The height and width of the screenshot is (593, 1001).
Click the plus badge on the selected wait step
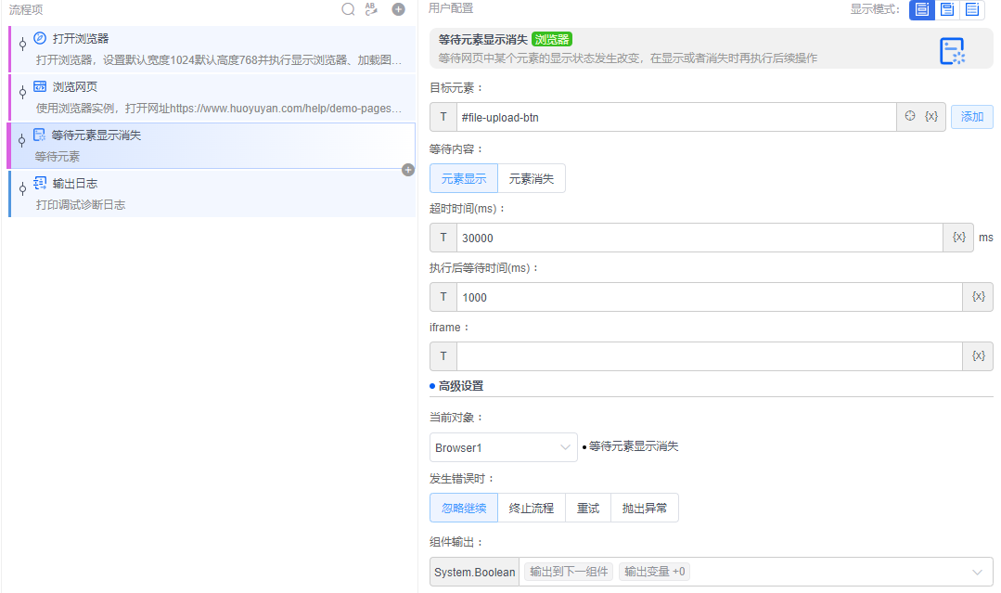[406, 170]
